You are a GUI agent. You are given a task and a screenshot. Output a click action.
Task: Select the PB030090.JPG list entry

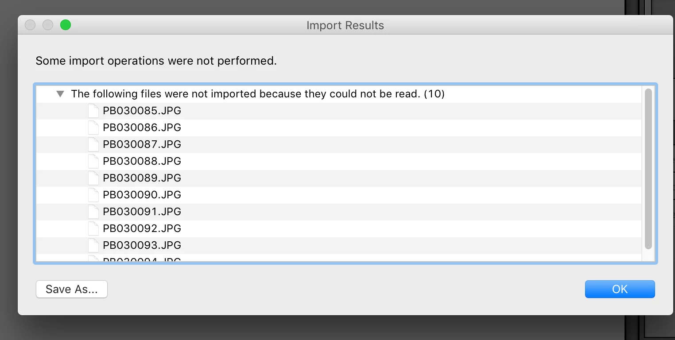pyautogui.click(x=142, y=195)
